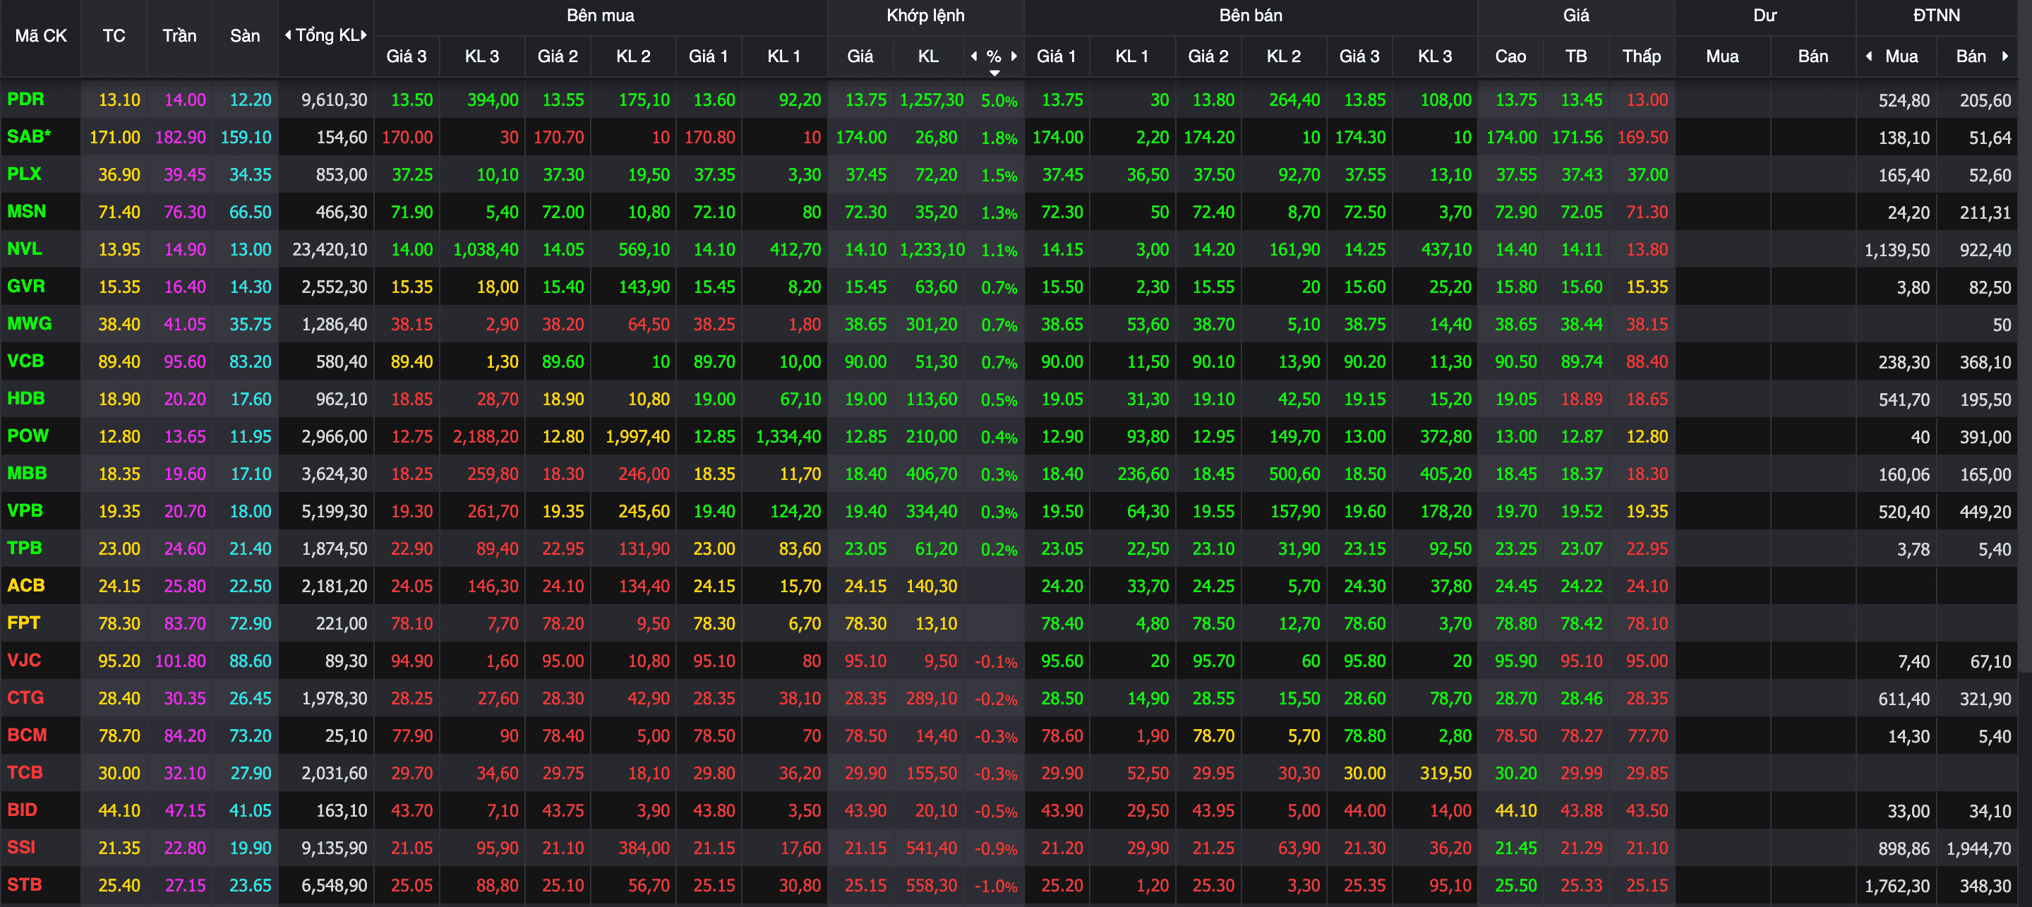Click Giá 1 header under Bên mua
Viewport: 2032px width, 907px height.
(708, 56)
